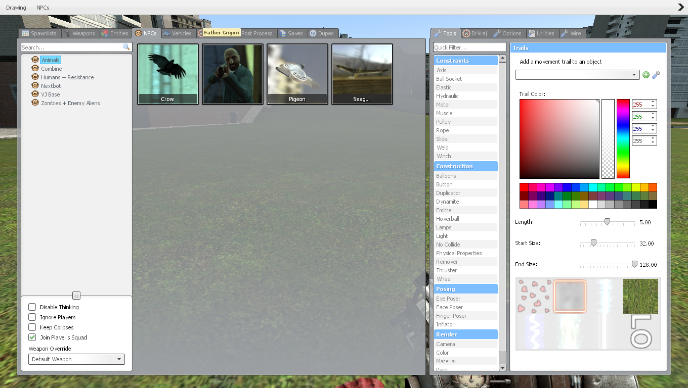Click the monkey icon beside Nextbot

[35, 85]
